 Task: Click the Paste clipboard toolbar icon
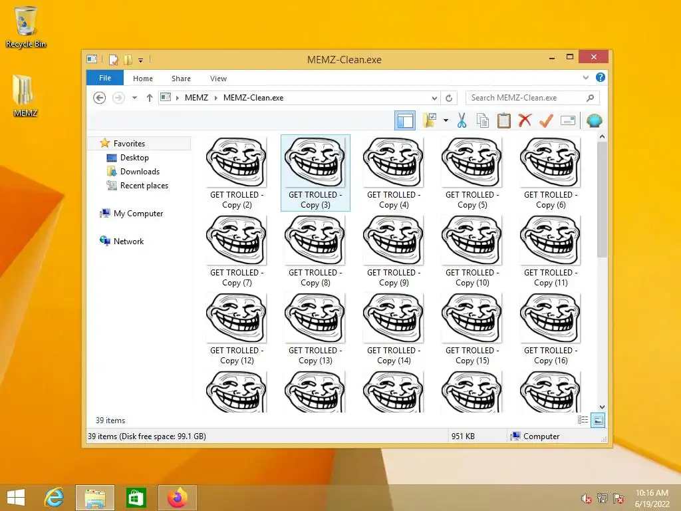[504, 120]
